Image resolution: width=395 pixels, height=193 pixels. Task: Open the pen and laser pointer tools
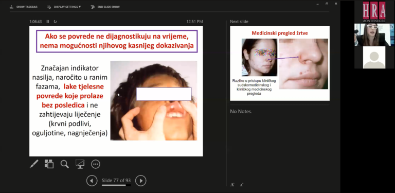tap(34, 164)
